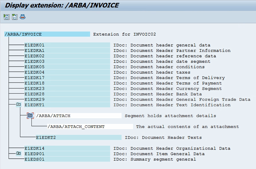Click 'Document header reference data' text
This screenshot has width=256, height=169.
pyautogui.click(x=173, y=56)
